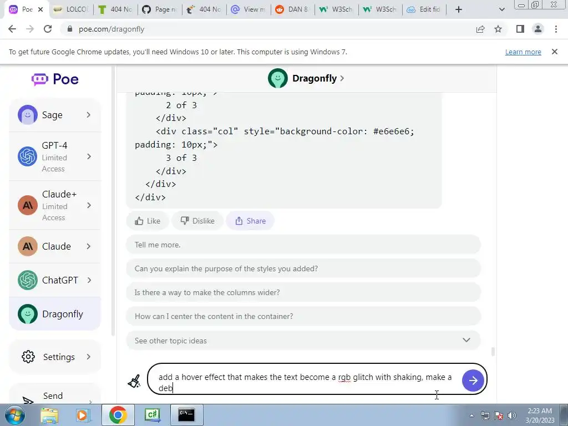Switch to Edit fiddle tab
Viewport: 568px width, 426px height.
point(424,9)
